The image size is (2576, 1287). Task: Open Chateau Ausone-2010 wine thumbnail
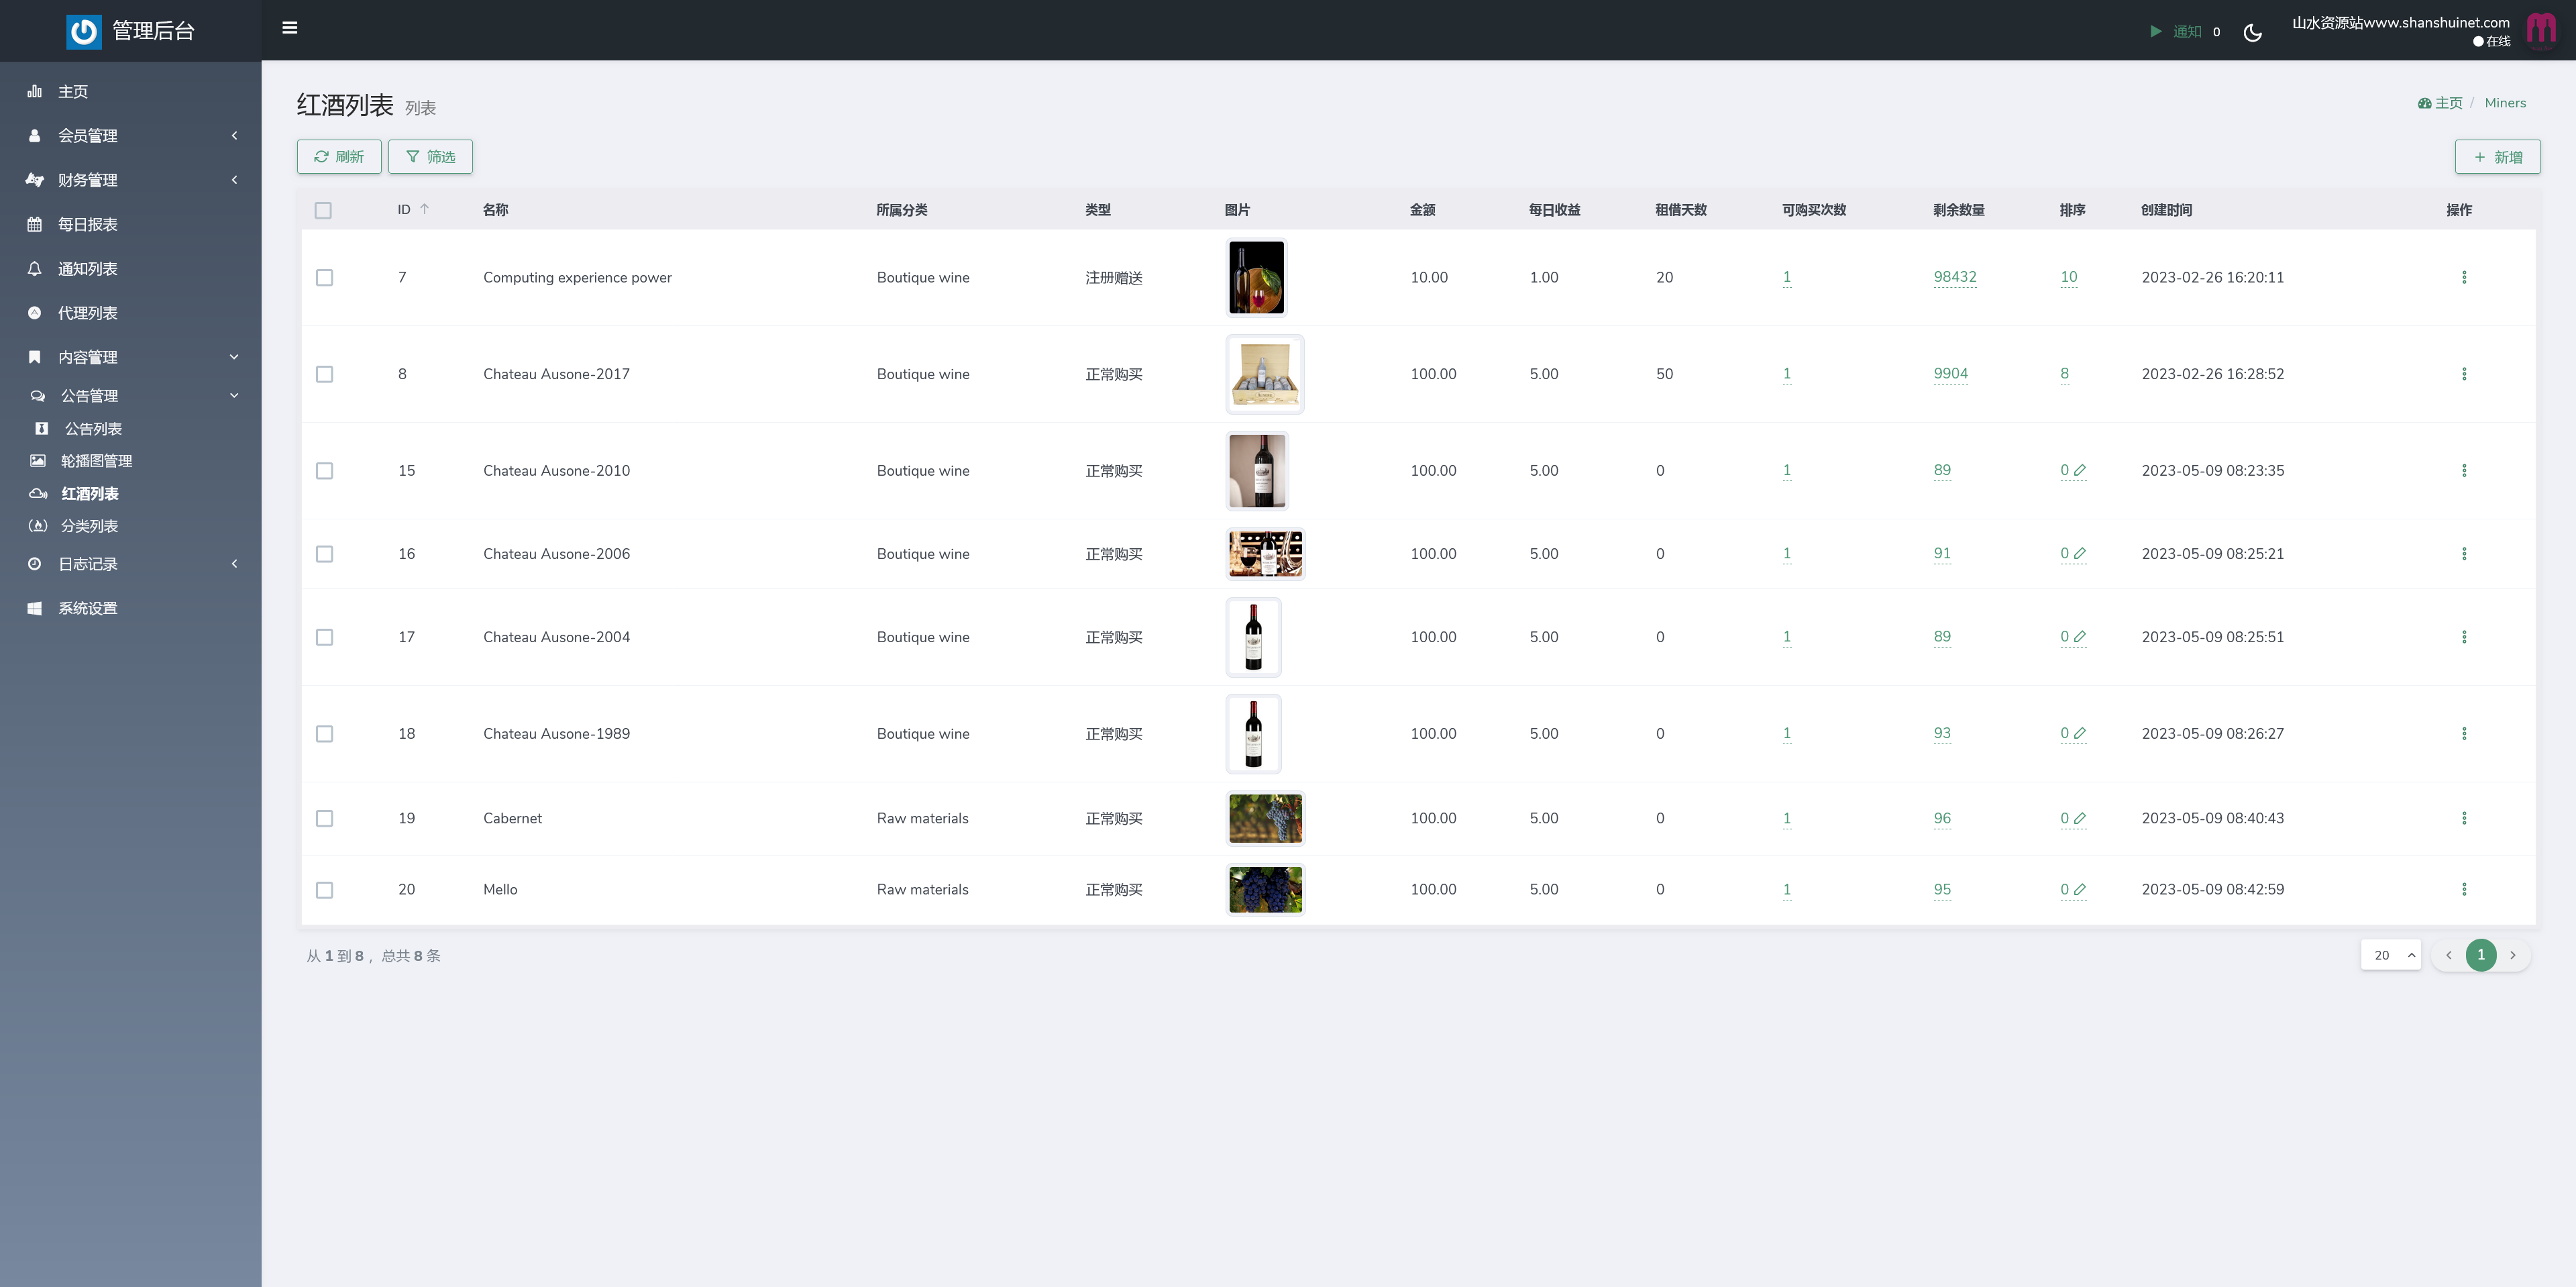point(1257,471)
